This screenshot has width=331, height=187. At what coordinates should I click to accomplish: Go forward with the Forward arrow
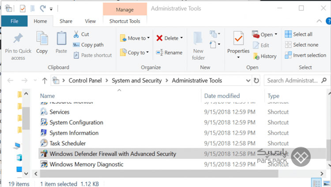(24, 80)
